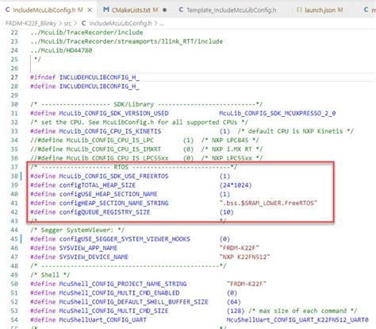Click configUSE_HEAP_SECTION_NAME macro
This screenshot has width=376, height=329.
pyautogui.click(x=108, y=194)
